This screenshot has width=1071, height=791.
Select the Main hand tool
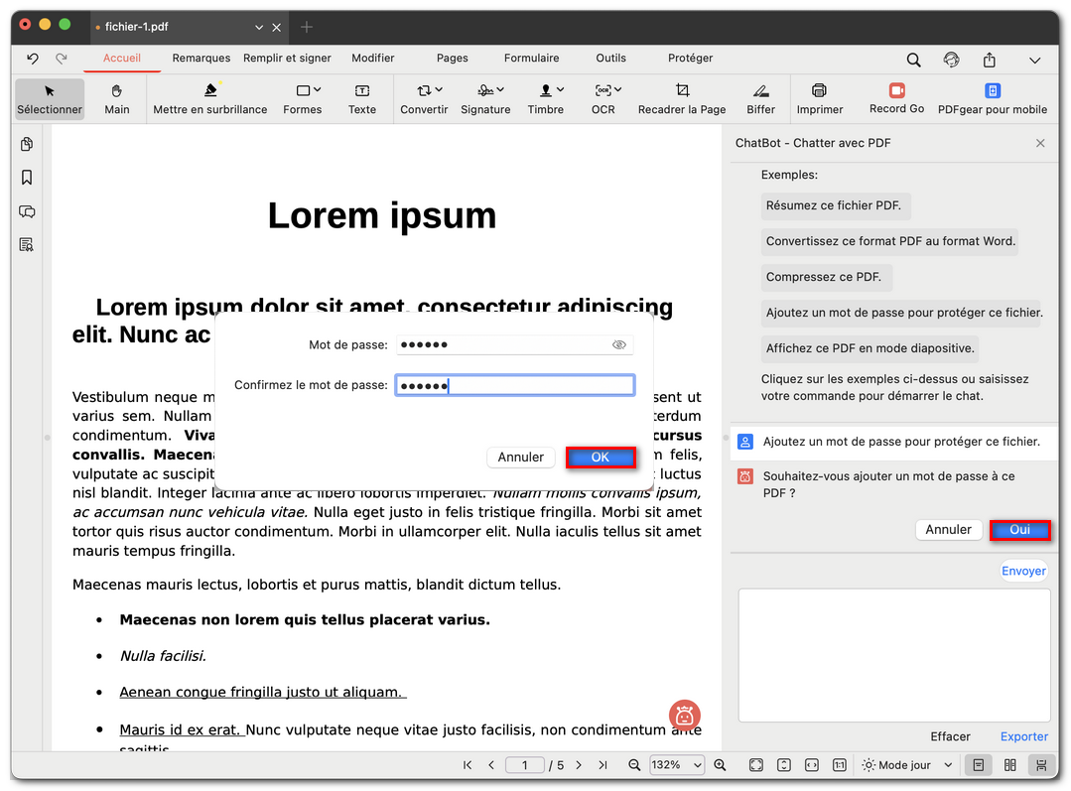click(x=117, y=98)
